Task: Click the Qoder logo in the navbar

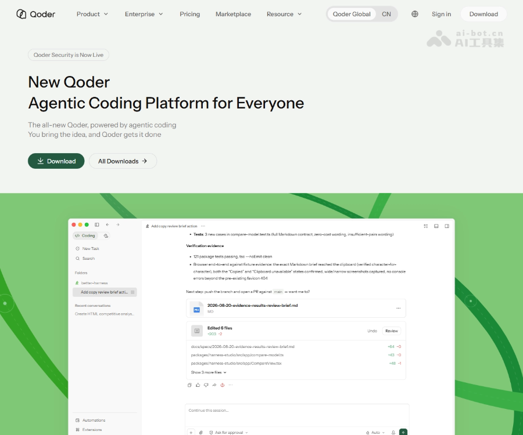Action: 35,14
